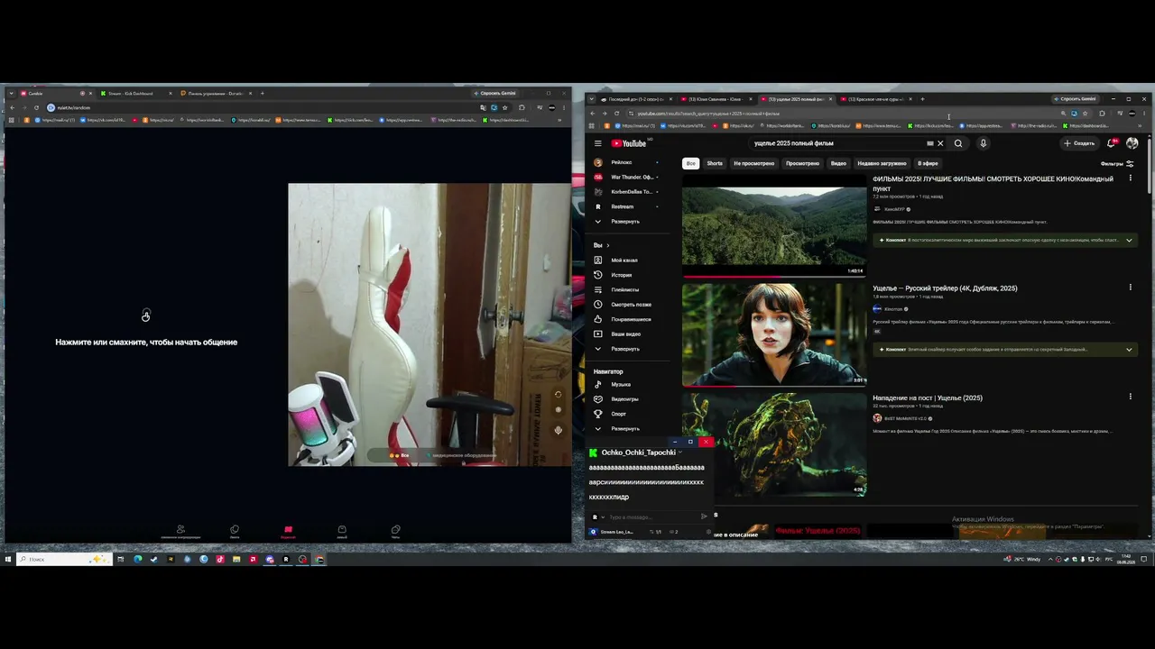Open Фильтры search filters
1155x649 pixels.
tap(1117, 163)
